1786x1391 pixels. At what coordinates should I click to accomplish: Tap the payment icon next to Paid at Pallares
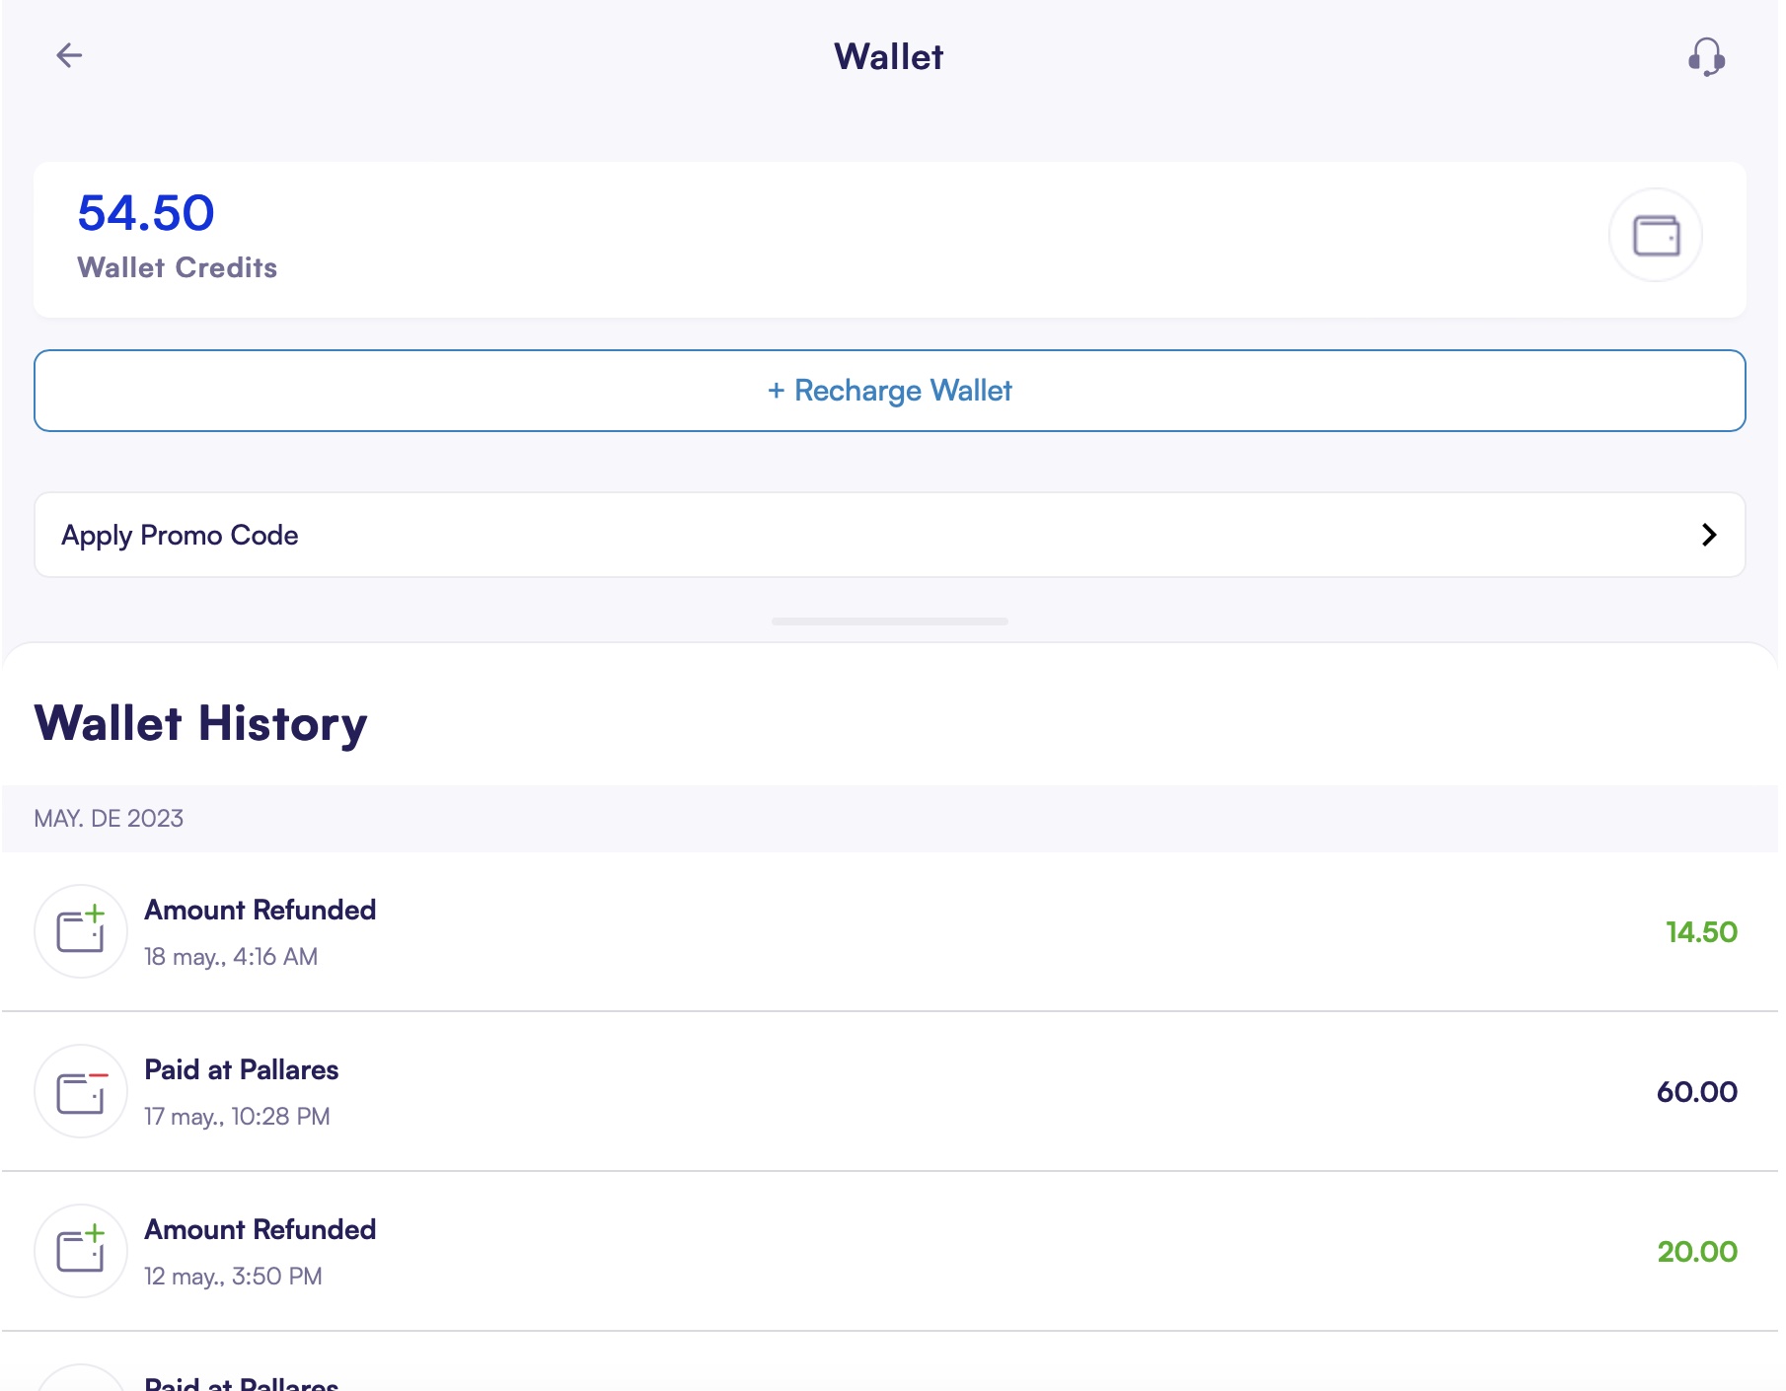coord(81,1091)
